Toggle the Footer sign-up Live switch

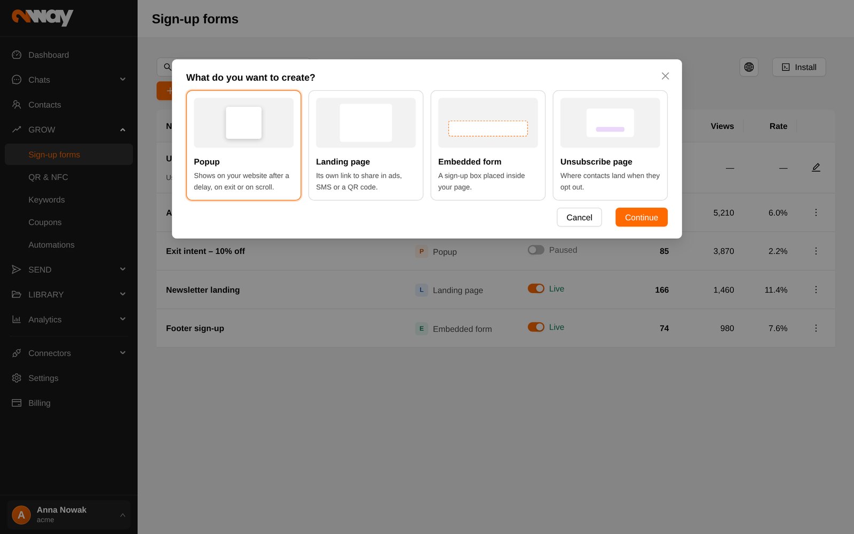[x=536, y=327]
